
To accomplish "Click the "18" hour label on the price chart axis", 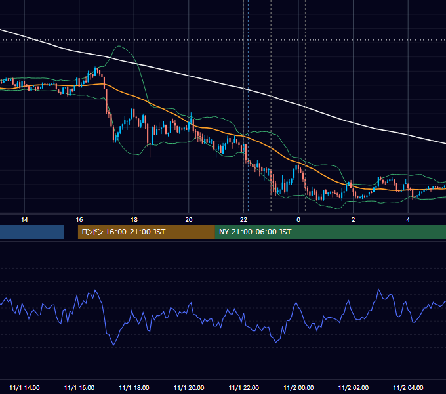I will [134, 220].
